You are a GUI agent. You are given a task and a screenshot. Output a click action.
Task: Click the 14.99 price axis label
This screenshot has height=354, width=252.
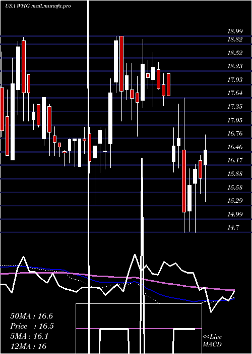[x=235, y=214]
